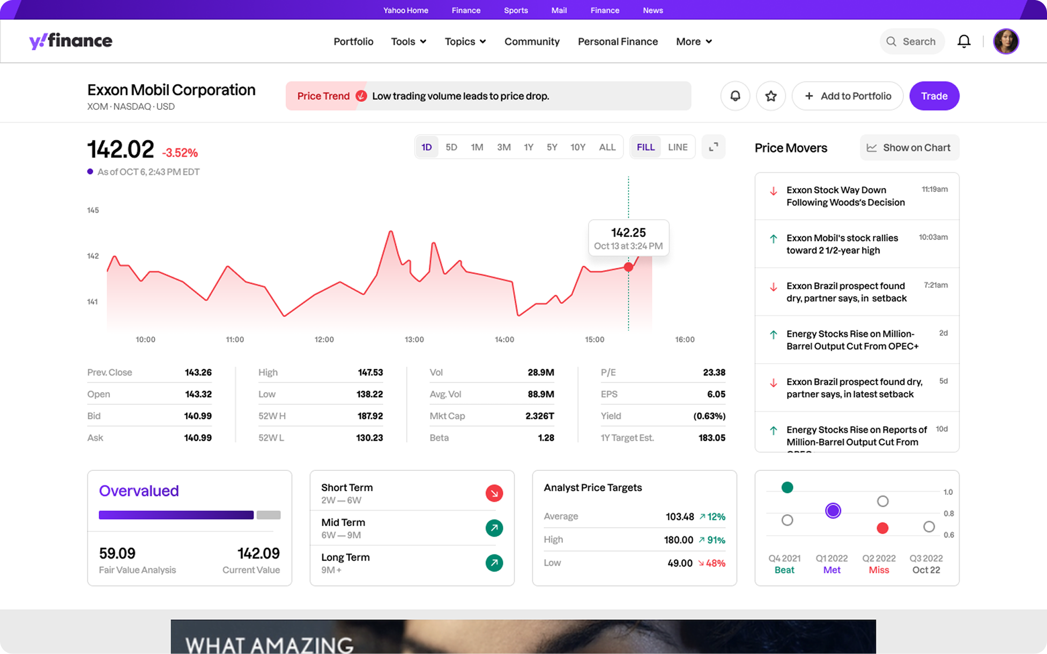Viewport: 1047px width, 654px height.
Task: Select the 3M chart range
Action: click(503, 147)
